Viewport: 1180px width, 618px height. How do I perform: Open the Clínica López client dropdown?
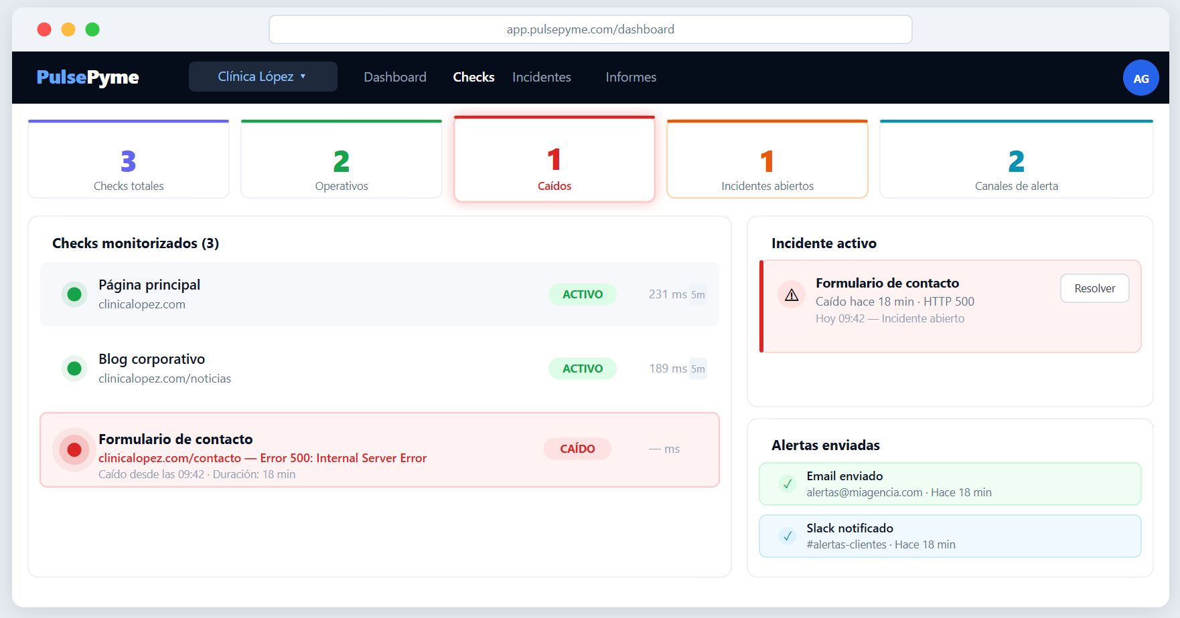pyautogui.click(x=263, y=77)
